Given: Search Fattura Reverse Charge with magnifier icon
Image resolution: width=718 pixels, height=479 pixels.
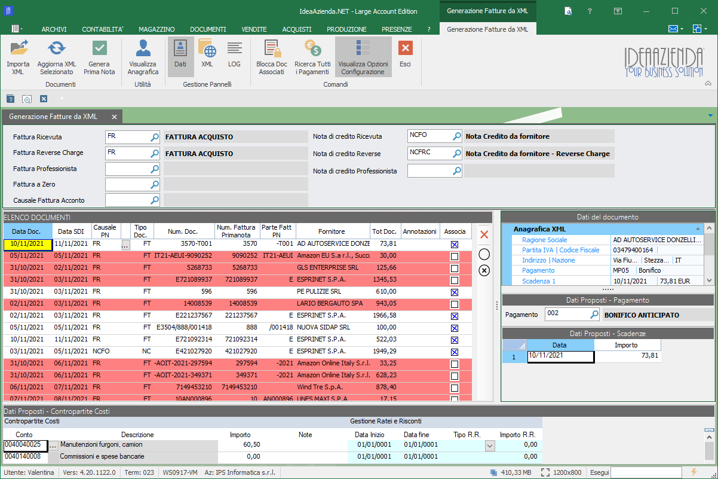Looking at the screenshot, I should pyautogui.click(x=154, y=153).
